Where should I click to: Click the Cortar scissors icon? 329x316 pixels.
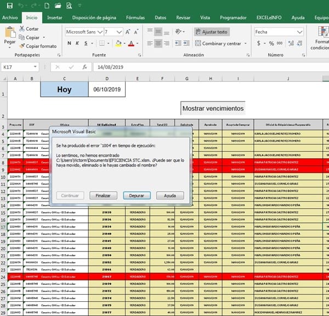tap(22, 28)
